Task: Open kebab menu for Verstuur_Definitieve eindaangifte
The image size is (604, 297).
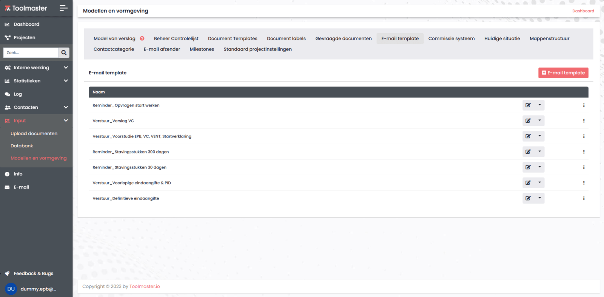Action: coord(584,198)
